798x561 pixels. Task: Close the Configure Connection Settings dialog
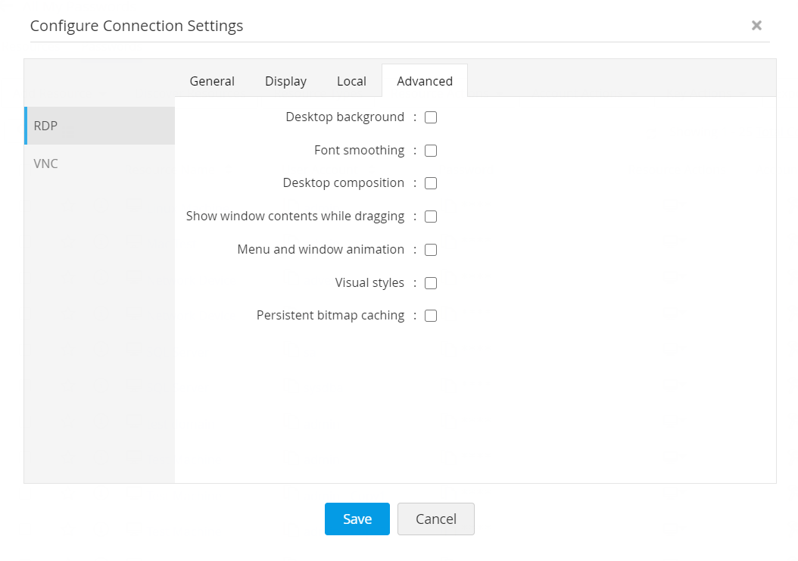tap(756, 26)
